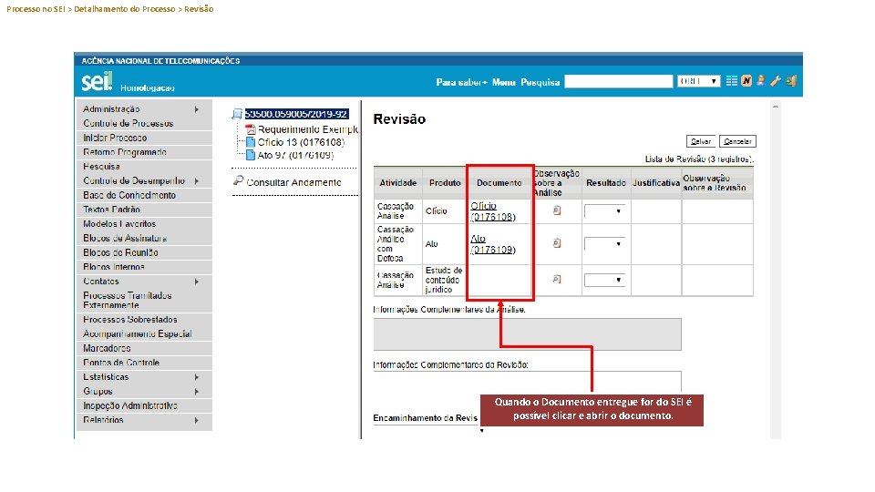
Task: Click the Revisão breadcrumb at top
Action: point(199,9)
